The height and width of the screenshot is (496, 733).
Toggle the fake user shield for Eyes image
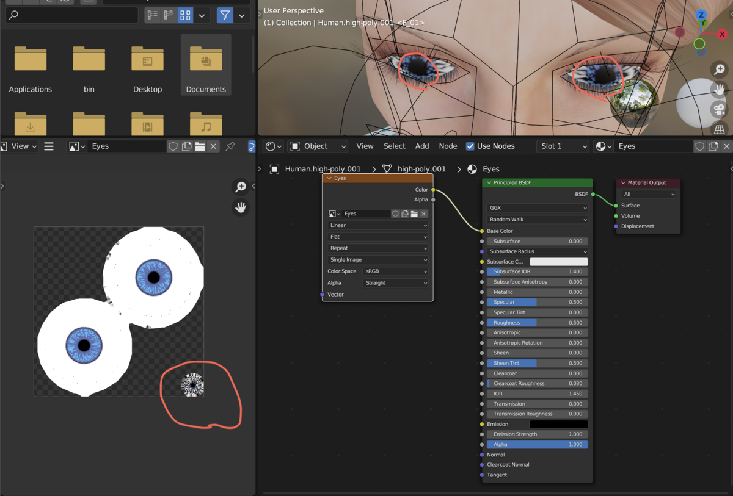click(173, 146)
